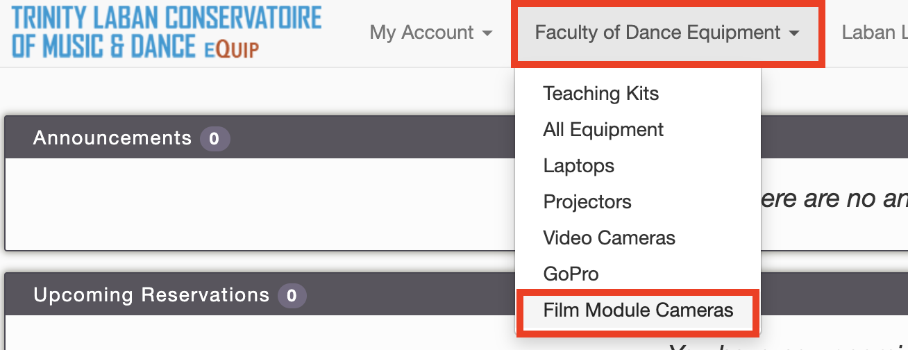
Task: Click the caret beside Faculty of Dance Equipment
Action: 794,33
